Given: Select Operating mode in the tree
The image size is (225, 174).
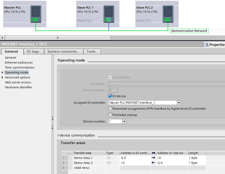Looking at the screenshot, I should pyautogui.click(x=17, y=72).
